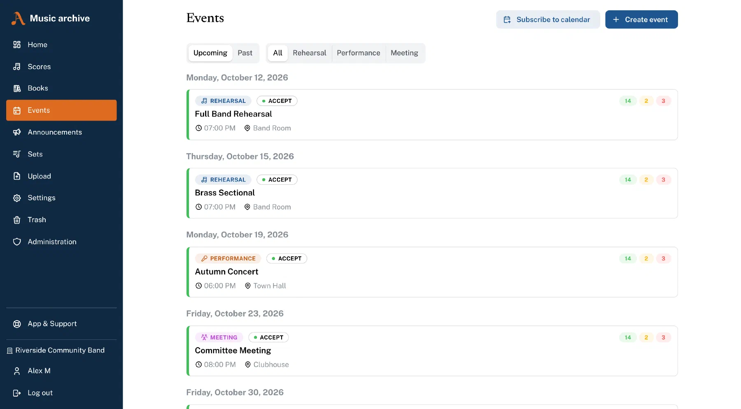The height and width of the screenshot is (409, 741).
Task: Click red 3 badge on Autumn Concert
Action: 663,258
